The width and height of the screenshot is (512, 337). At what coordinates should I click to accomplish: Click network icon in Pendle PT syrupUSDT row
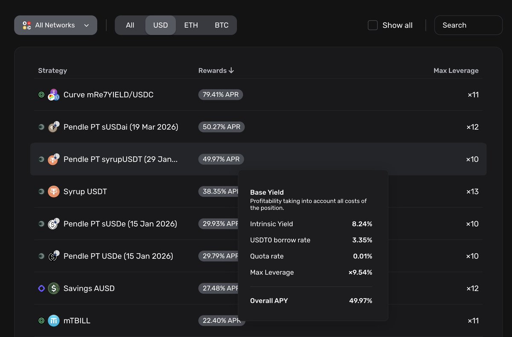41,159
